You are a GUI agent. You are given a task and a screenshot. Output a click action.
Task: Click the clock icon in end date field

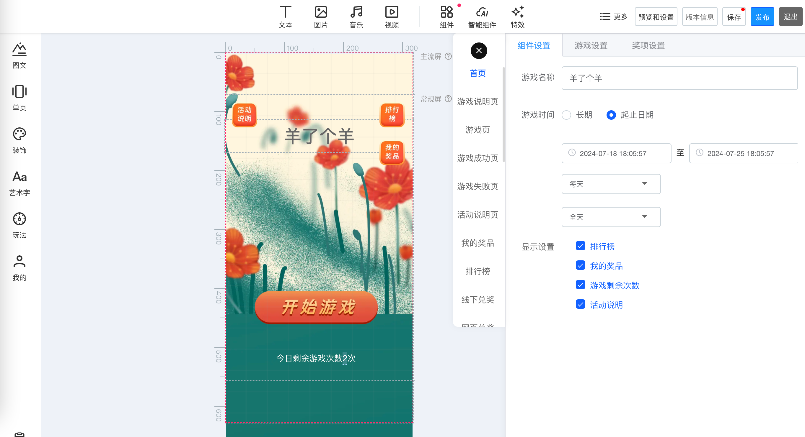[x=699, y=153]
